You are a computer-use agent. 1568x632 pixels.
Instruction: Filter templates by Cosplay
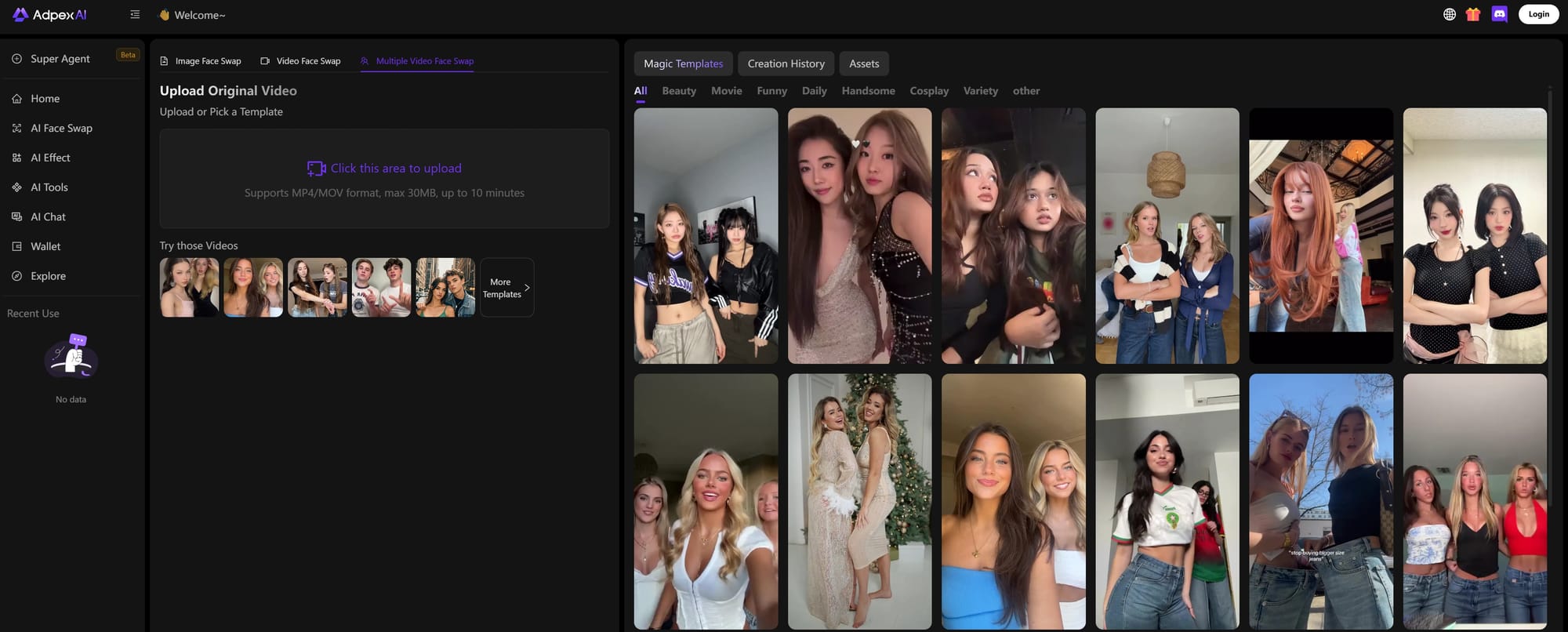click(x=929, y=91)
